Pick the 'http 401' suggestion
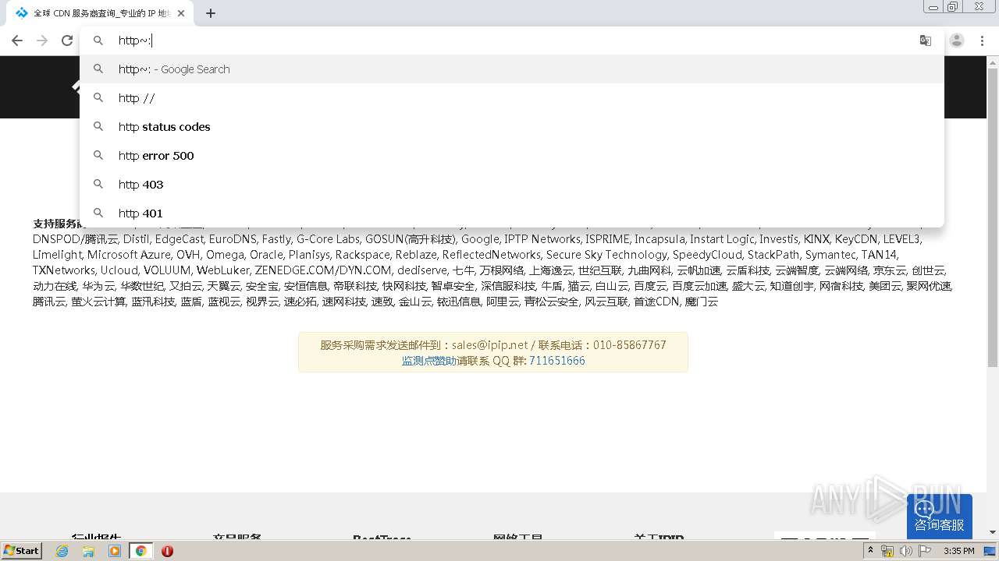 click(x=512, y=213)
